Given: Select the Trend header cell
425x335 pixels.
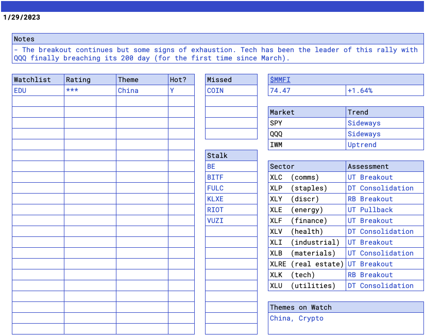Looking at the screenshot, I should pyautogui.click(x=385, y=112).
